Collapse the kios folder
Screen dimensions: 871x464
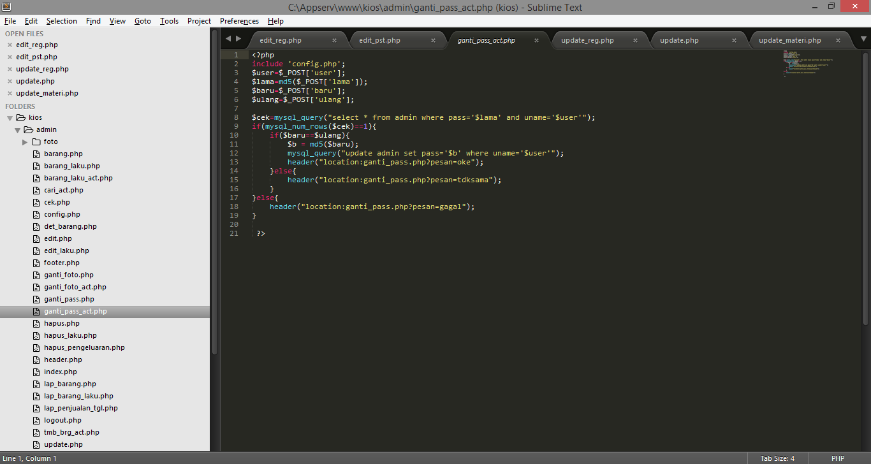(x=10, y=118)
